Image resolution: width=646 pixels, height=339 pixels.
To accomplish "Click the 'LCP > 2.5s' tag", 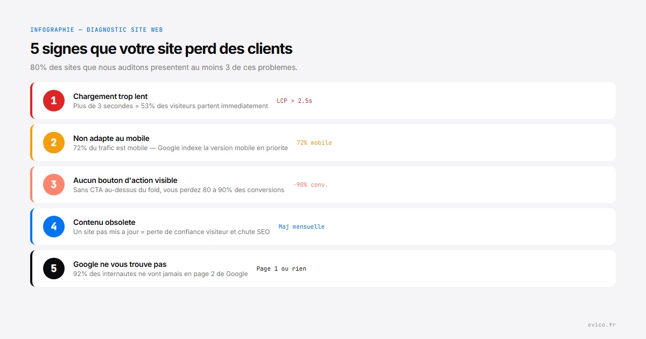I will 294,101.
